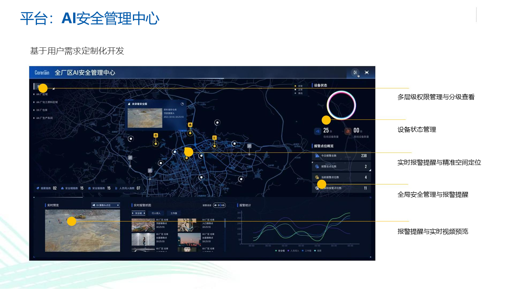
Task: Switch to the 安全帽 snapshot tab
Action: pyautogui.click(x=139, y=213)
